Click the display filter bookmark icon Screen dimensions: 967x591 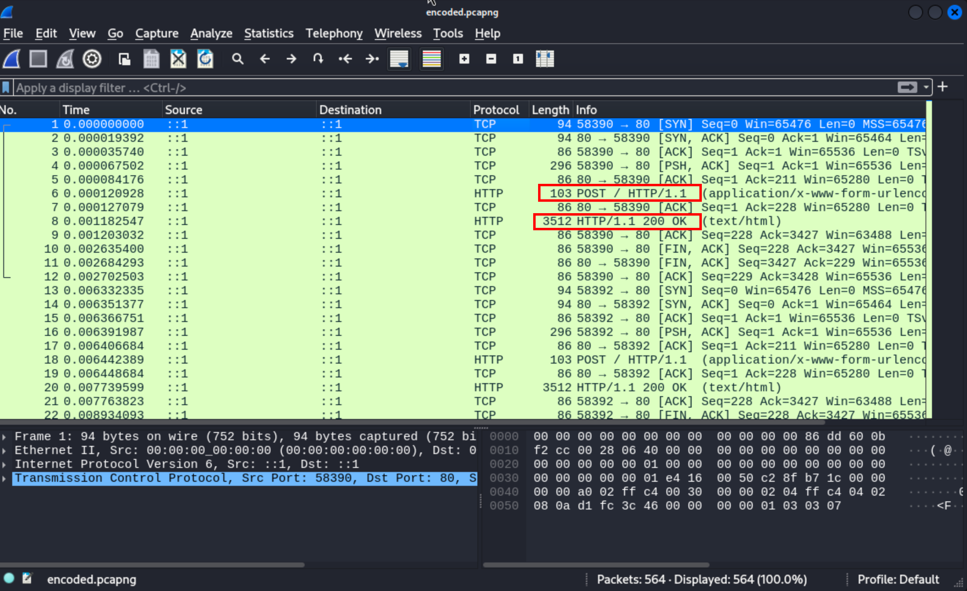pos(6,88)
